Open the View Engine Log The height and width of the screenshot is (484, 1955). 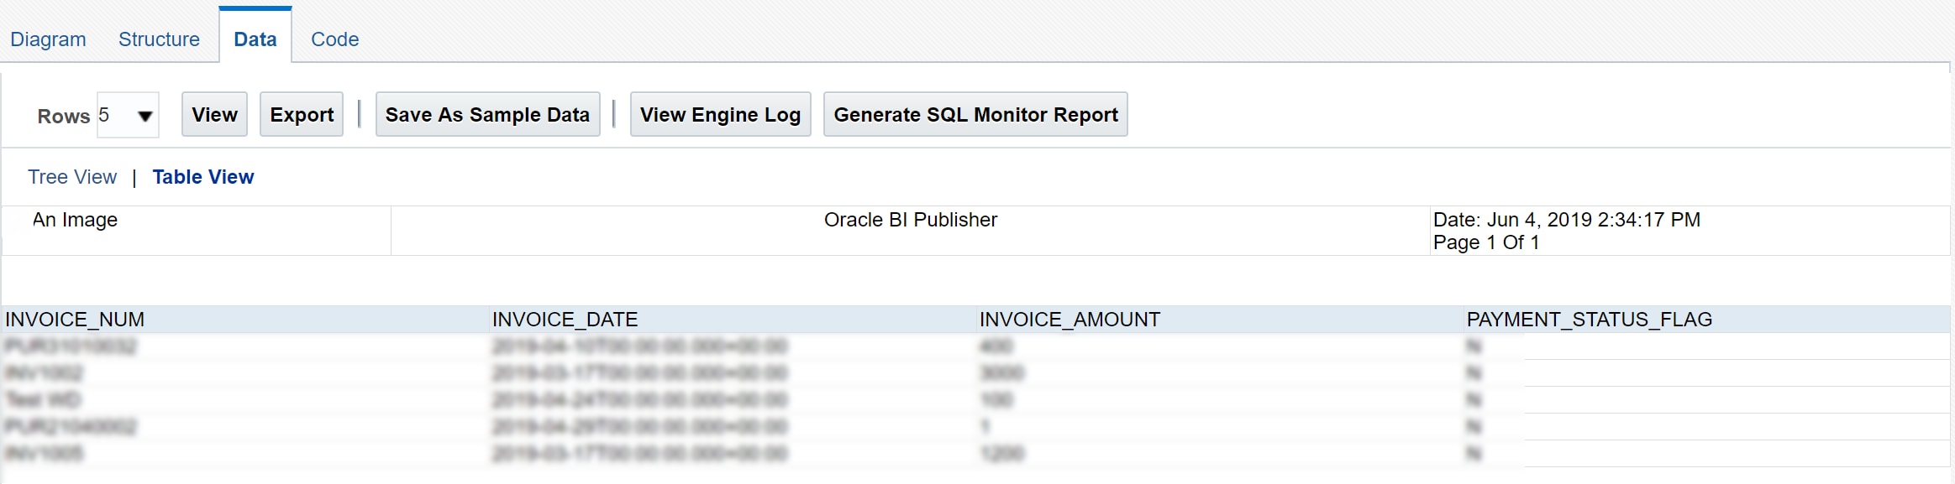(x=720, y=115)
